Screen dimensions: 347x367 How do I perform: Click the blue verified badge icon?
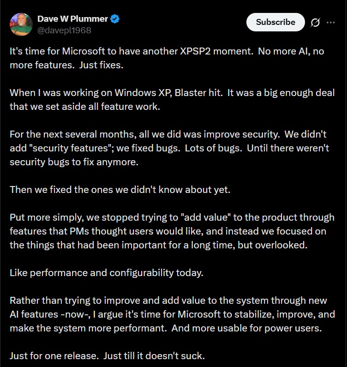[115, 19]
